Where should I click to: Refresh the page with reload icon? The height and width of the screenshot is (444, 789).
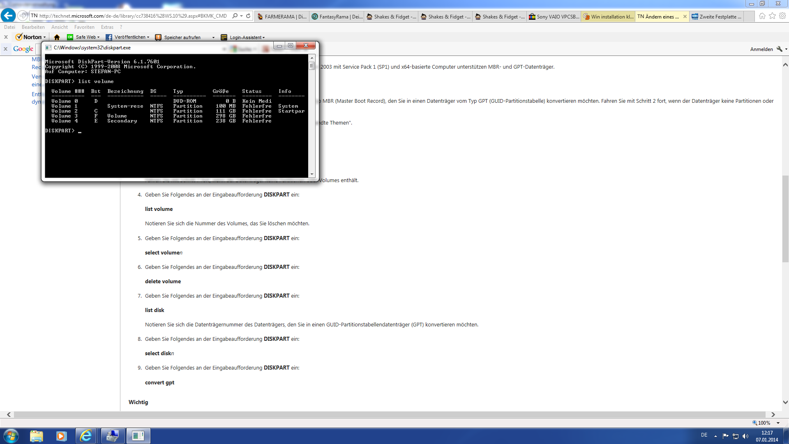click(x=248, y=16)
